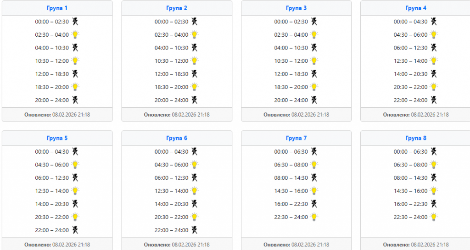This screenshot has width=470, height=250.
Task: Click the Група 4 title link
Action: point(416,8)
